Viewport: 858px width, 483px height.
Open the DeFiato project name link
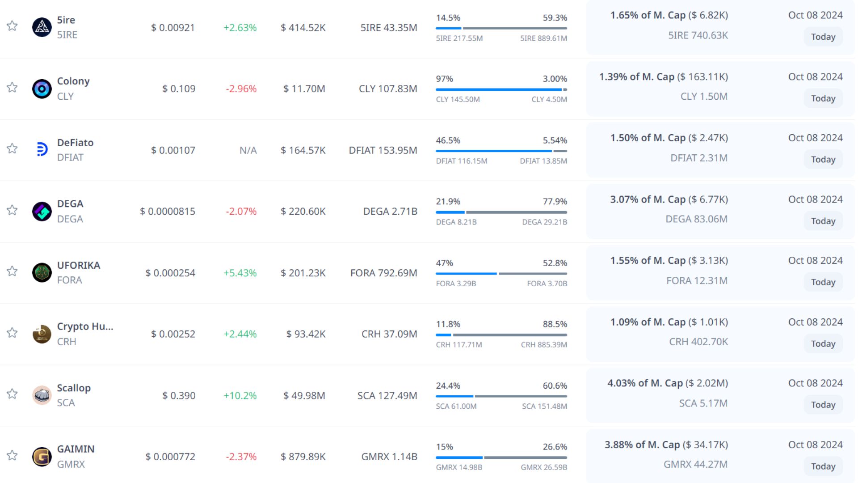[75, 143]
